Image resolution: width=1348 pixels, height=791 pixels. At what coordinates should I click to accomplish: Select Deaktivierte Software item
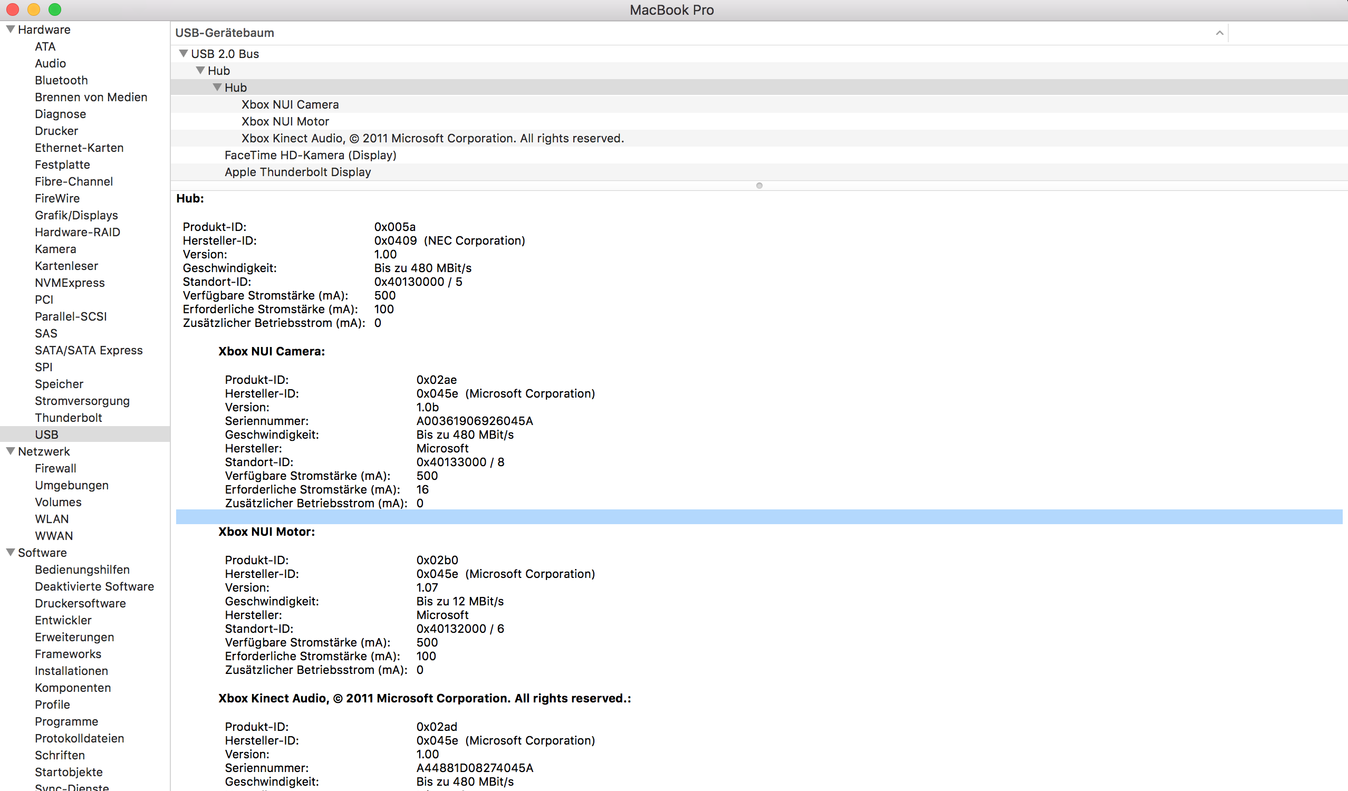94,586
